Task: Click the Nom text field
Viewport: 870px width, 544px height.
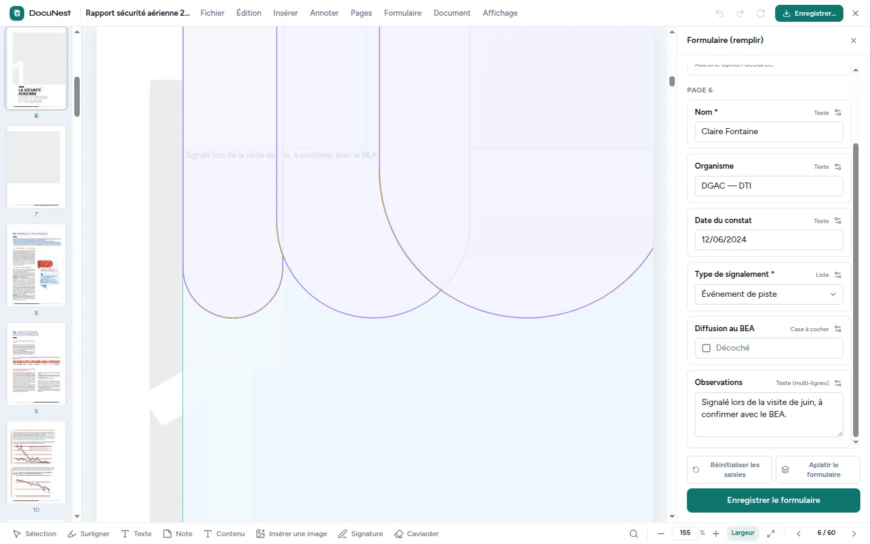Action: click(768, 132)
